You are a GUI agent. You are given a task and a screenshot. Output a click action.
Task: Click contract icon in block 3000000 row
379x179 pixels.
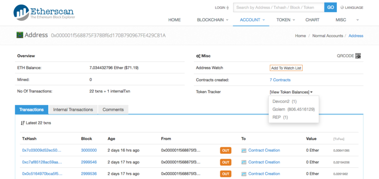(244, 150)
